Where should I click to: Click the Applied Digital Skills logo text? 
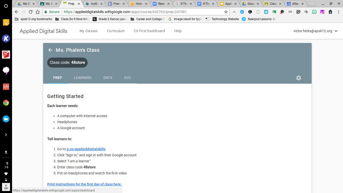[x=43, y=31]
